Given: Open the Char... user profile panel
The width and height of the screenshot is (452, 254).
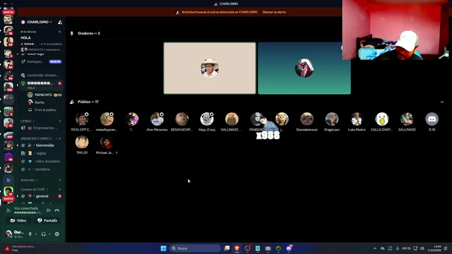Looking at the screenshot, I should (x=15, y=234).
